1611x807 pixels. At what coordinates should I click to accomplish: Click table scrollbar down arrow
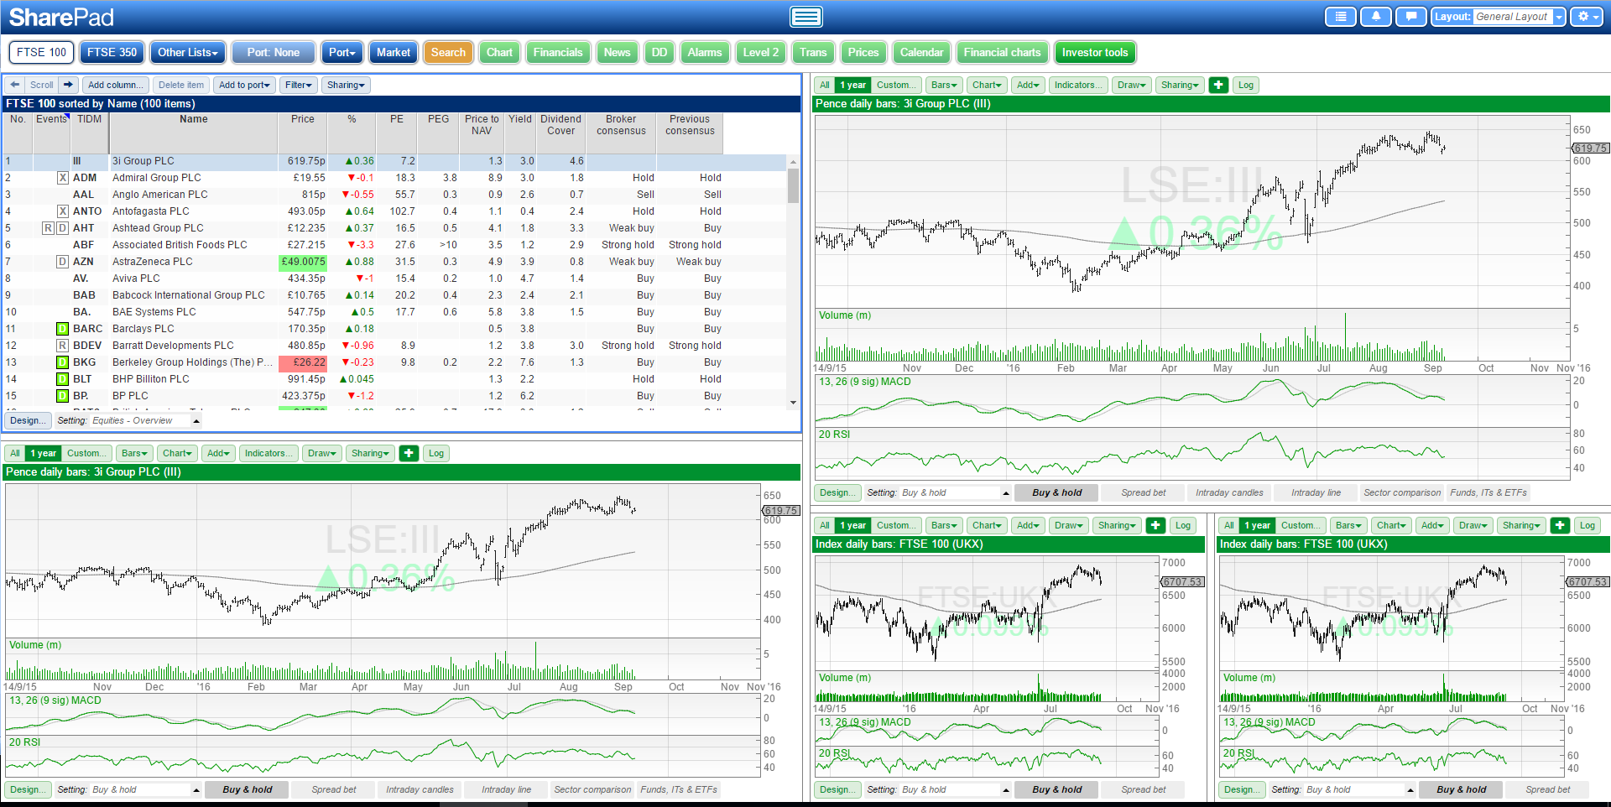[793, 403]
